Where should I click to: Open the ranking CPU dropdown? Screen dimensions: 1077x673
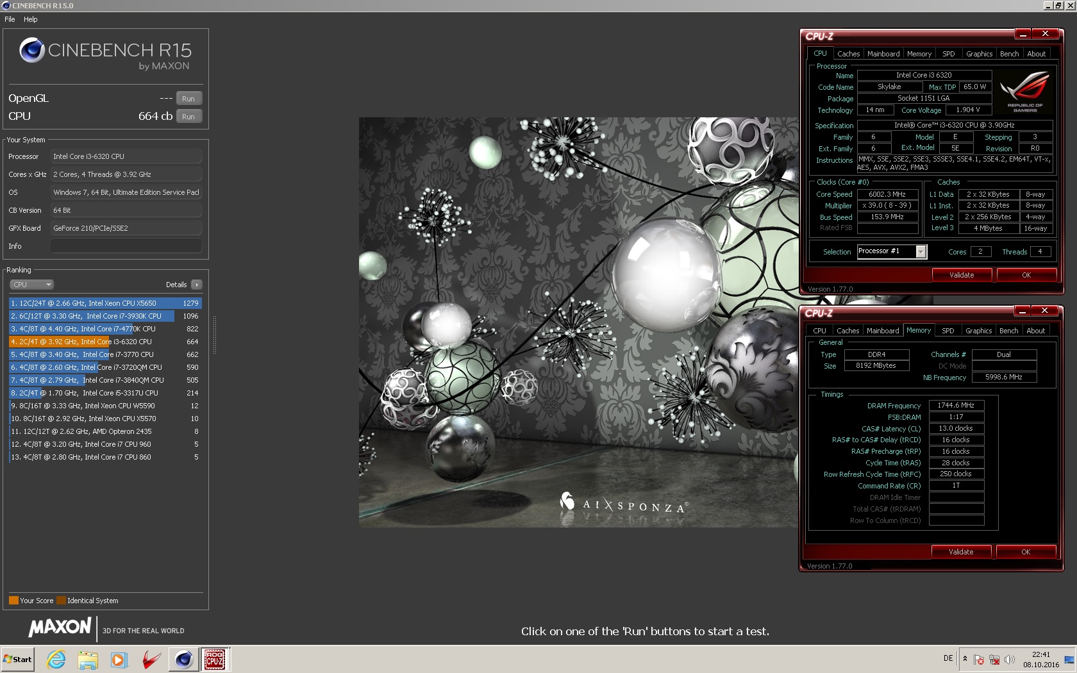(31, 285)
